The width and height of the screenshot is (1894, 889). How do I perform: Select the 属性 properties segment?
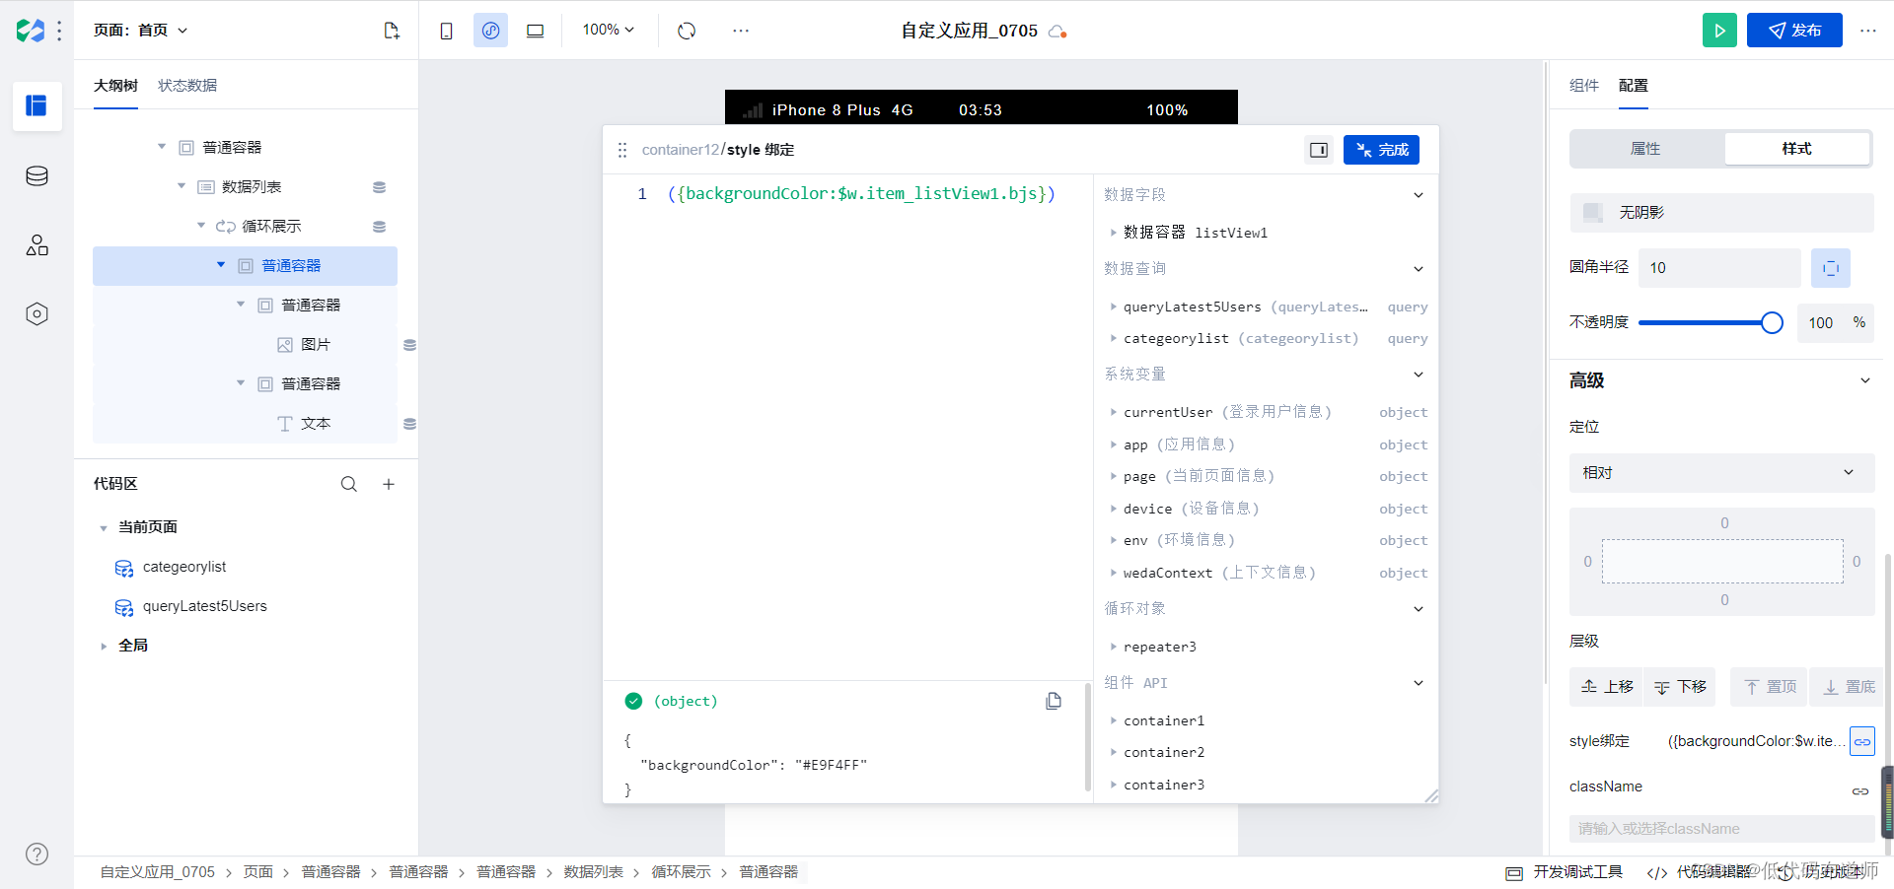1645,149
